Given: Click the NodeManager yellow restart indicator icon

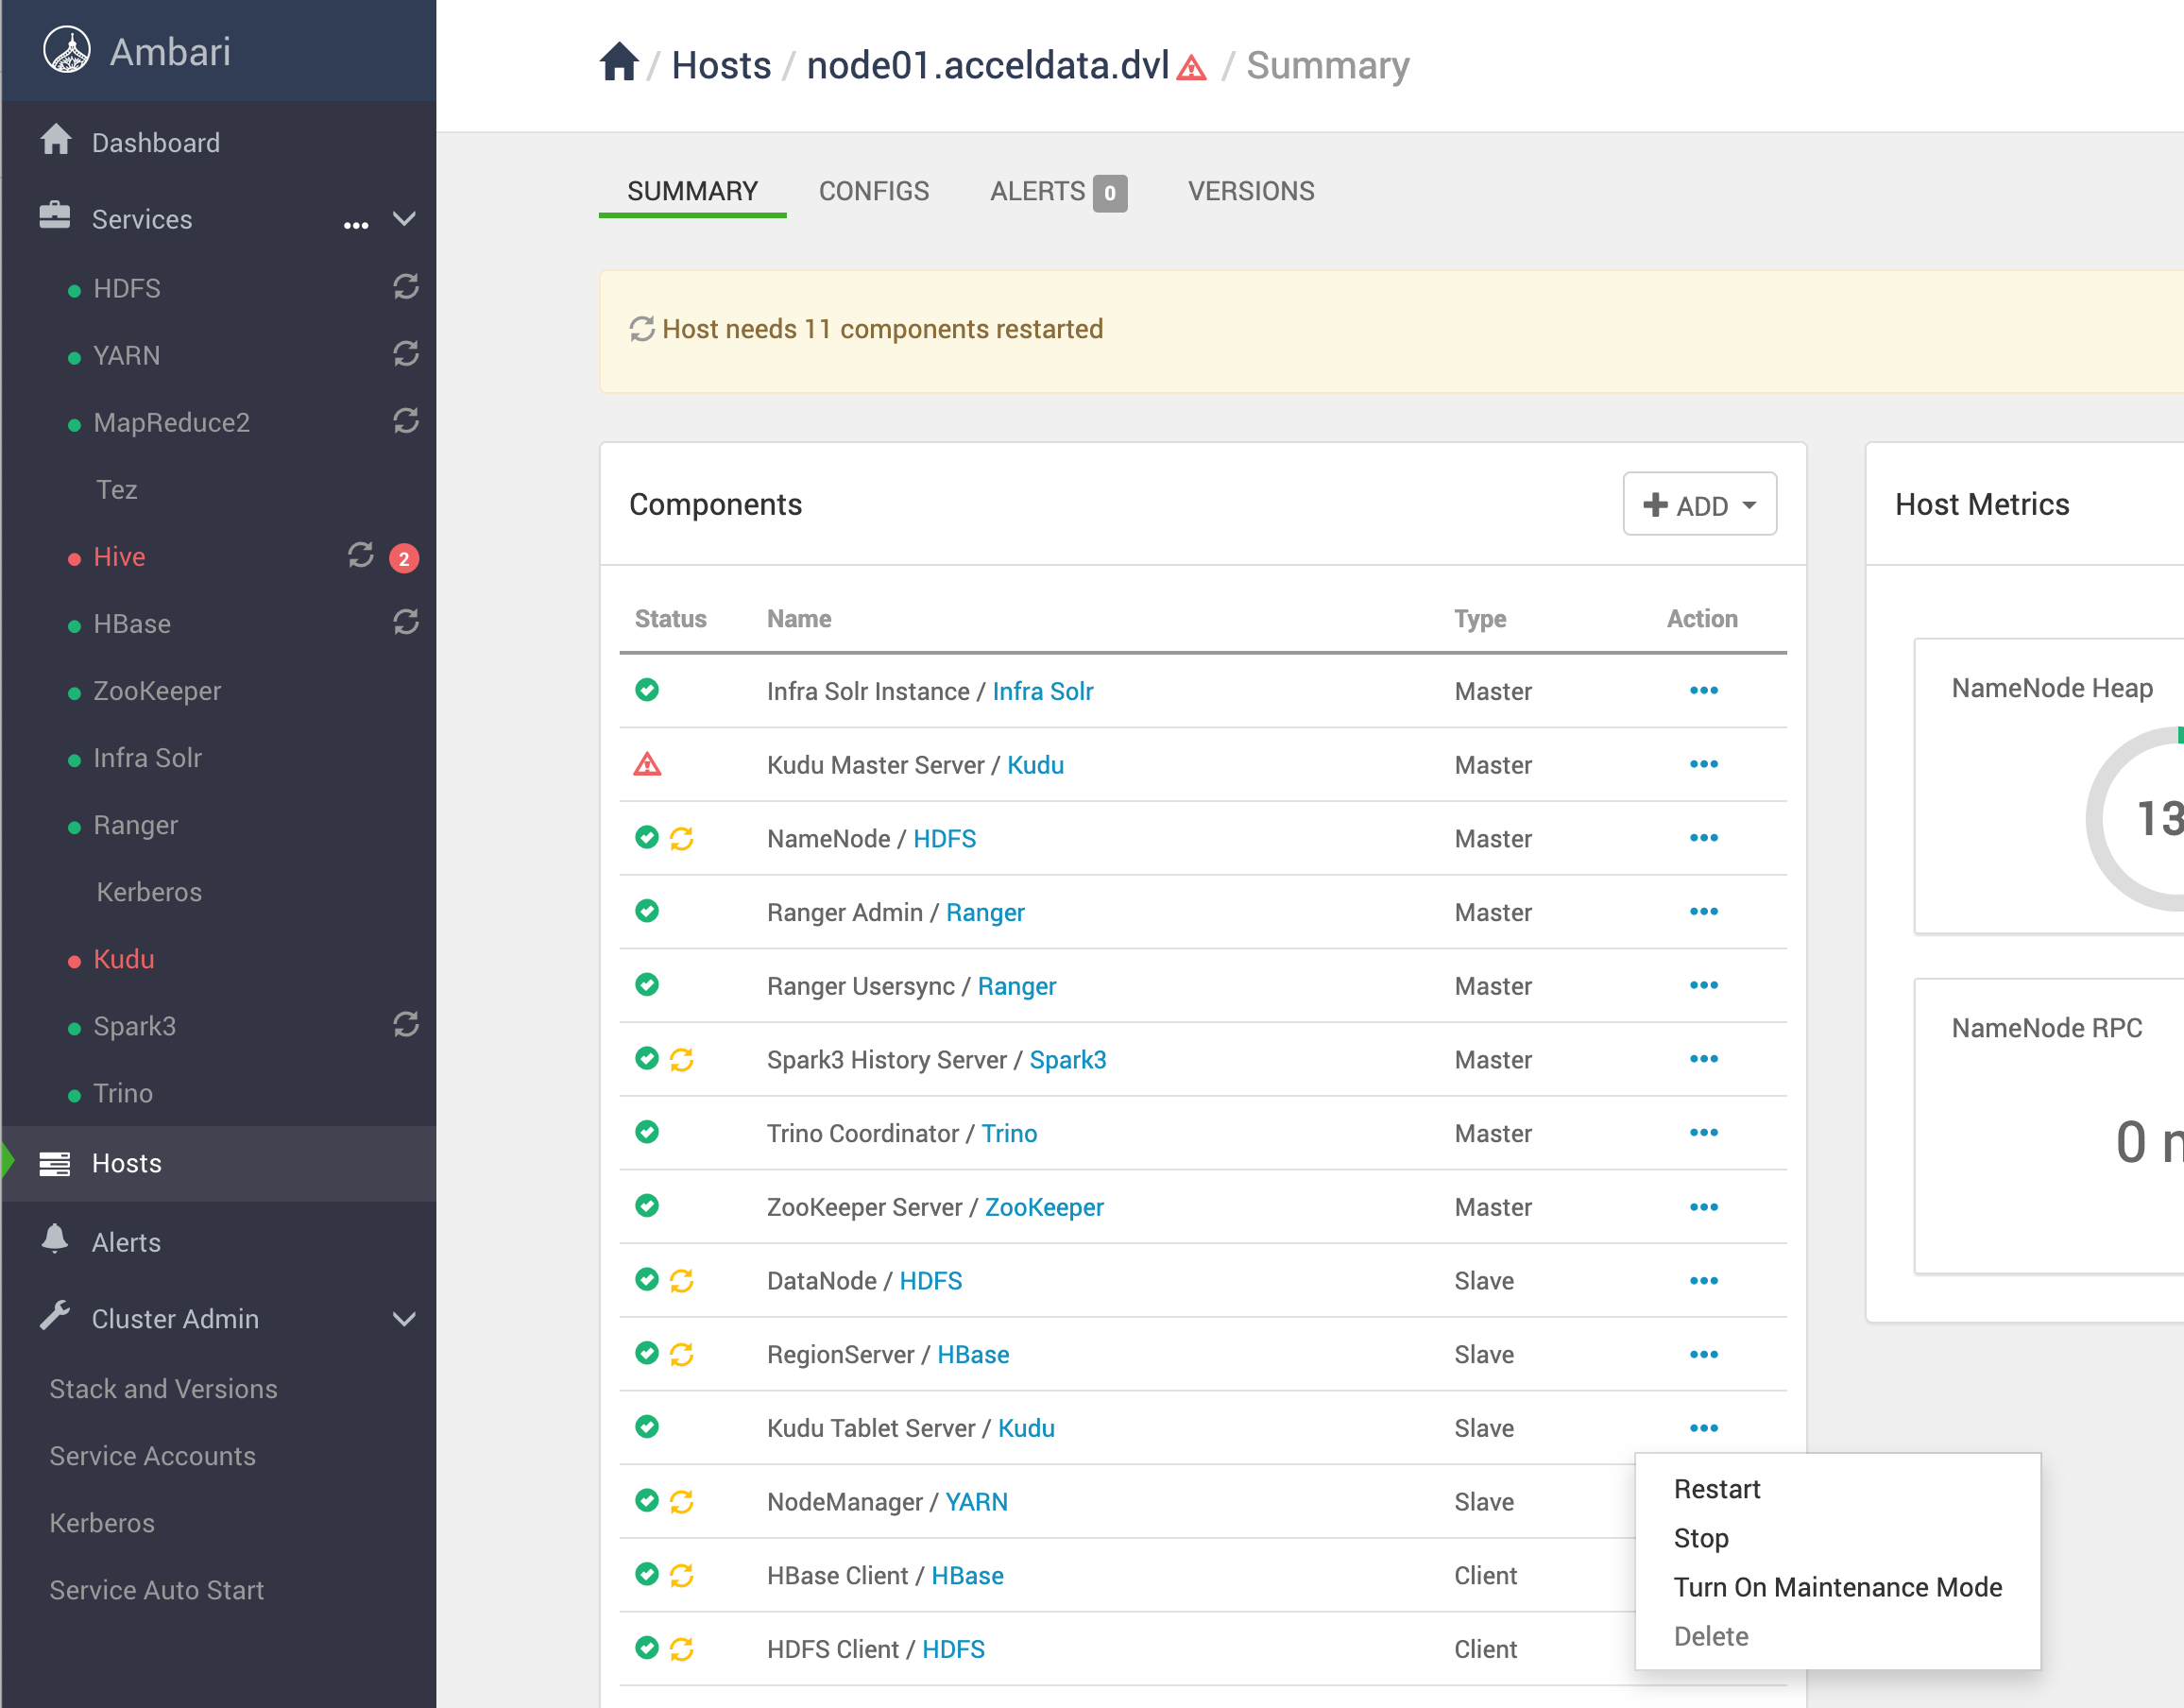Looking at the screenshot, I should click(682, 1501).
